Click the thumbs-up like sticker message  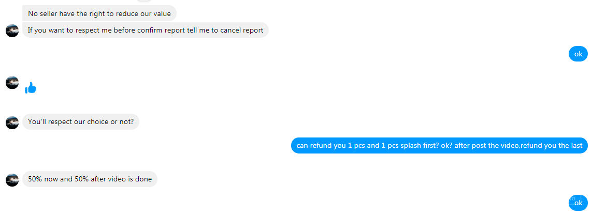click(30, 88)
